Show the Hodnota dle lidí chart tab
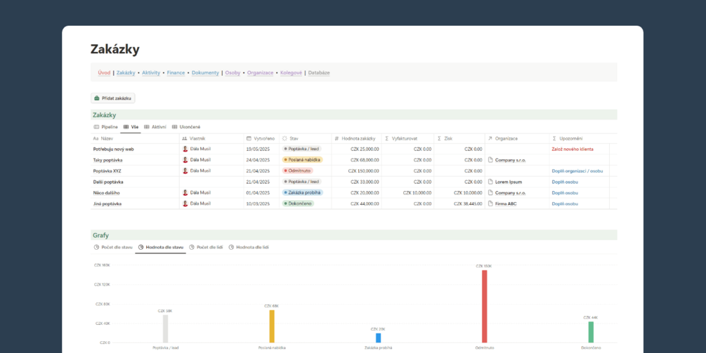Image resolution: width=706 pixels, height=353 pixels. tap(249, 247)
